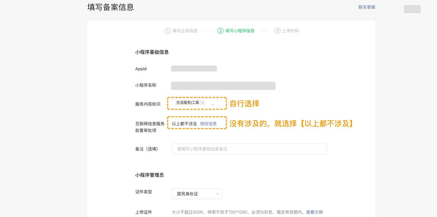Select the 以上都不涉及 option area
This screenshot has height=217, width=437.
[x=185, y=124]
